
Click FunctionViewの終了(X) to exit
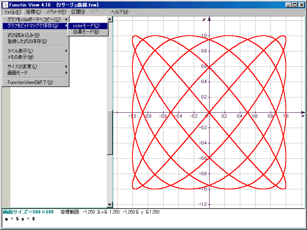pos(36,82)
